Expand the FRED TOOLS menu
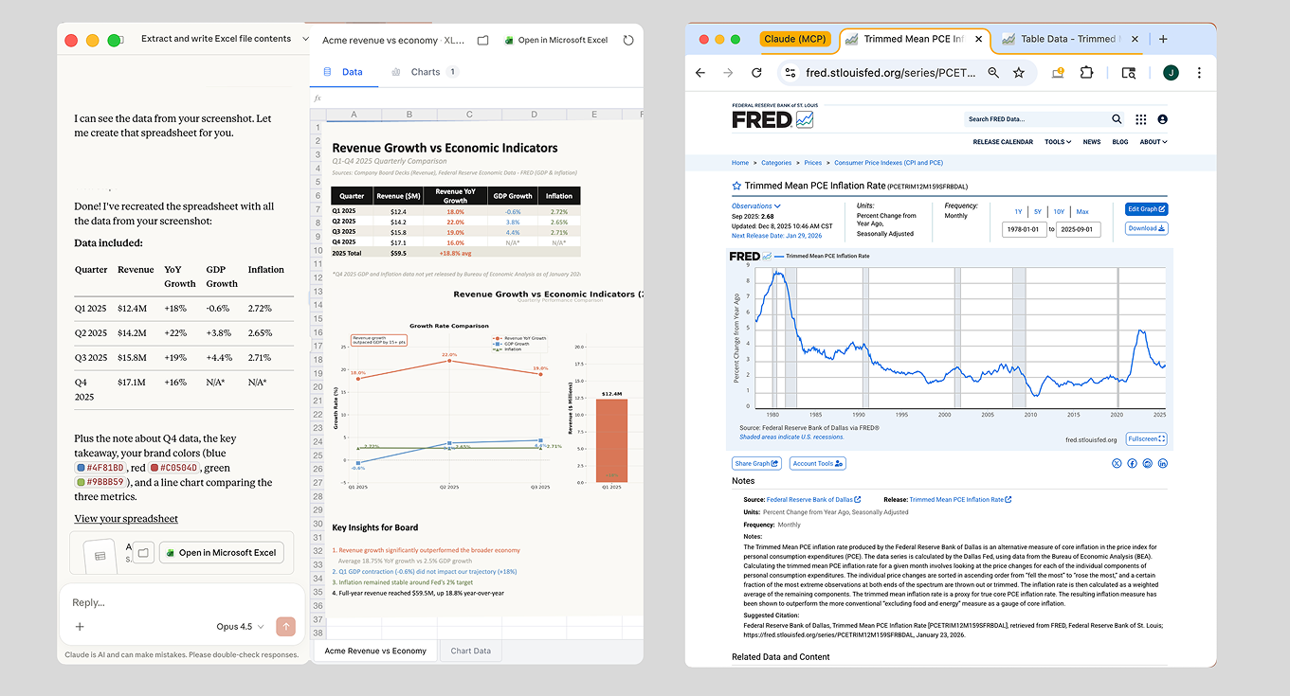 pyautogui.click(x=1058, y=142)
